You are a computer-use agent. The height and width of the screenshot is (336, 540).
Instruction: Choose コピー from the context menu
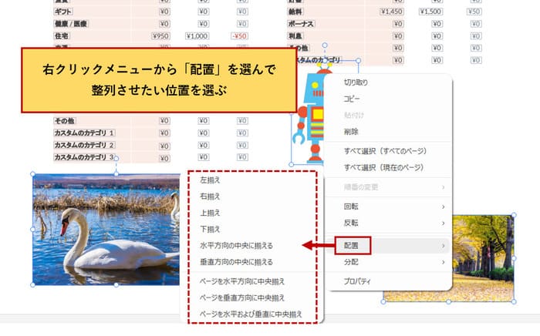click(351, 98)
